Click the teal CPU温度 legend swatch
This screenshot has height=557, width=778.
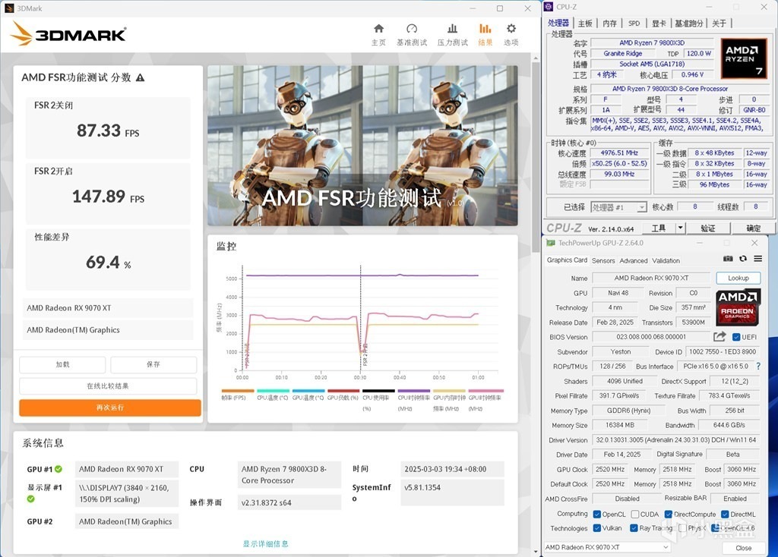[273, 391]
